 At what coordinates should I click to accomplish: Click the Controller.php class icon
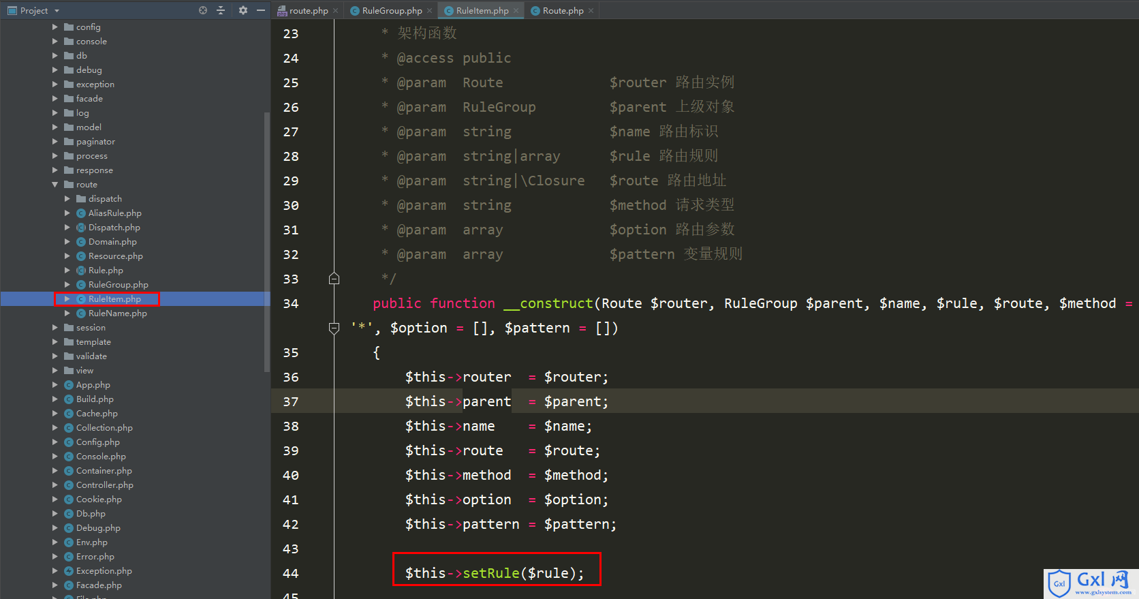point(69,485)
